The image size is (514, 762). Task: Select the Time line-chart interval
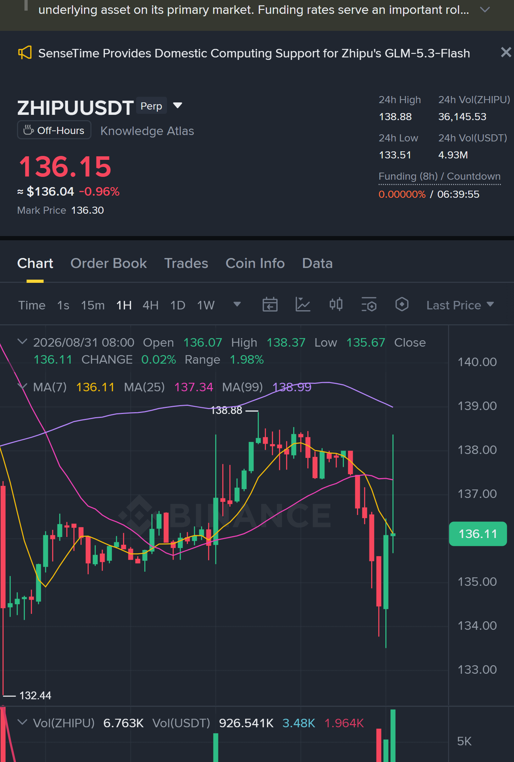(32, 305)
